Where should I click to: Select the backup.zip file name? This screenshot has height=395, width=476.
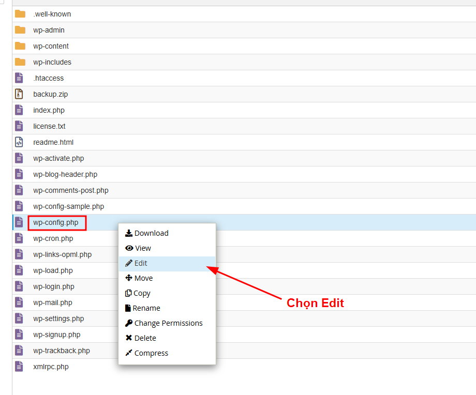coord(50,94)
